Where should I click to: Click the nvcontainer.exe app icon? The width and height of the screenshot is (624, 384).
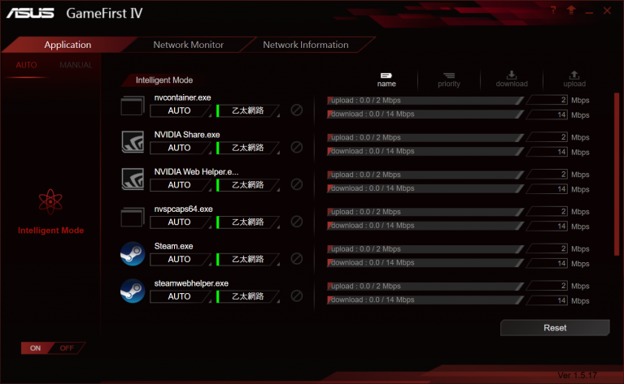(133, 106)
